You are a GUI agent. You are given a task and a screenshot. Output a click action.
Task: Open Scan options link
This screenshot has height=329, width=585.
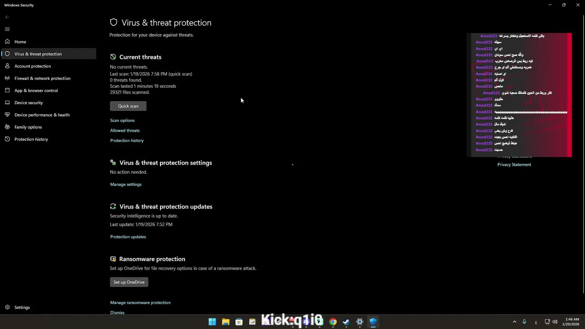(122, 121)
